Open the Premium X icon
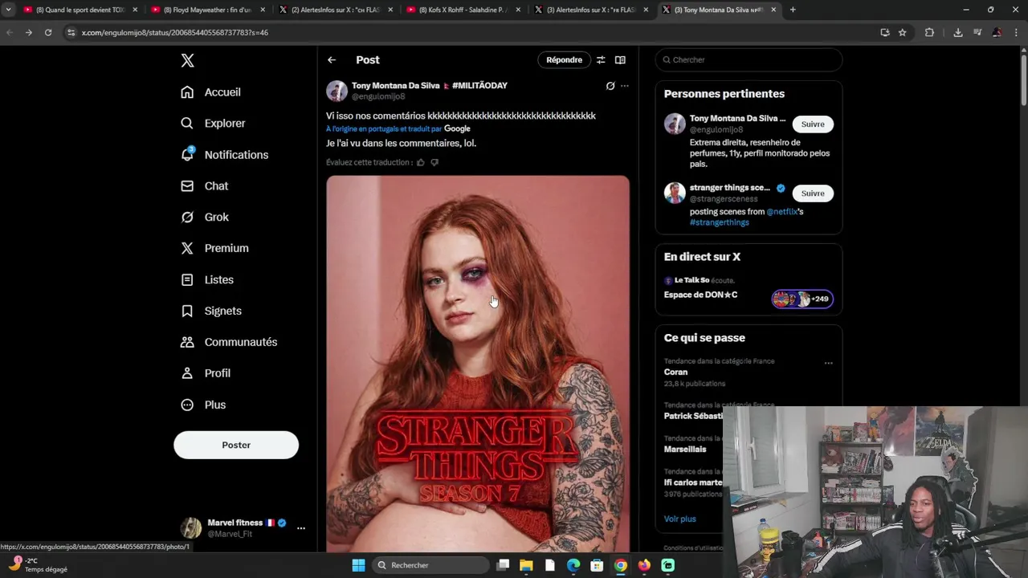Viewport: 1028px width, 578px height. tap(187, 248)
